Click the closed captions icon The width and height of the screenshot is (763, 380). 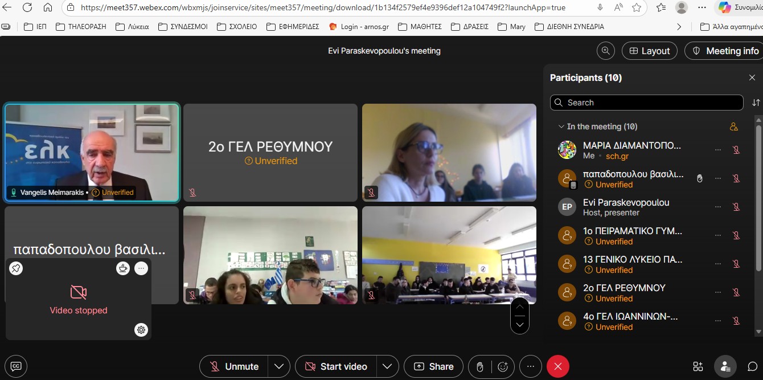[x=16, y=366]
